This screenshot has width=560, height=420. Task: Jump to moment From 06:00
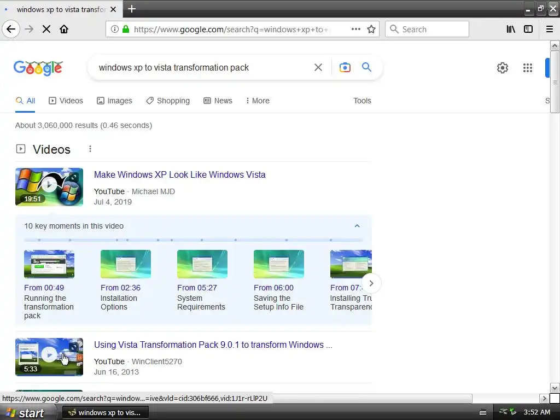pyautogui.click(x=273, y=288)
